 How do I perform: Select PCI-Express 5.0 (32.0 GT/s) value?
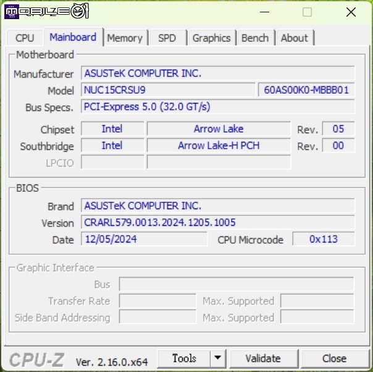[217, 107]
